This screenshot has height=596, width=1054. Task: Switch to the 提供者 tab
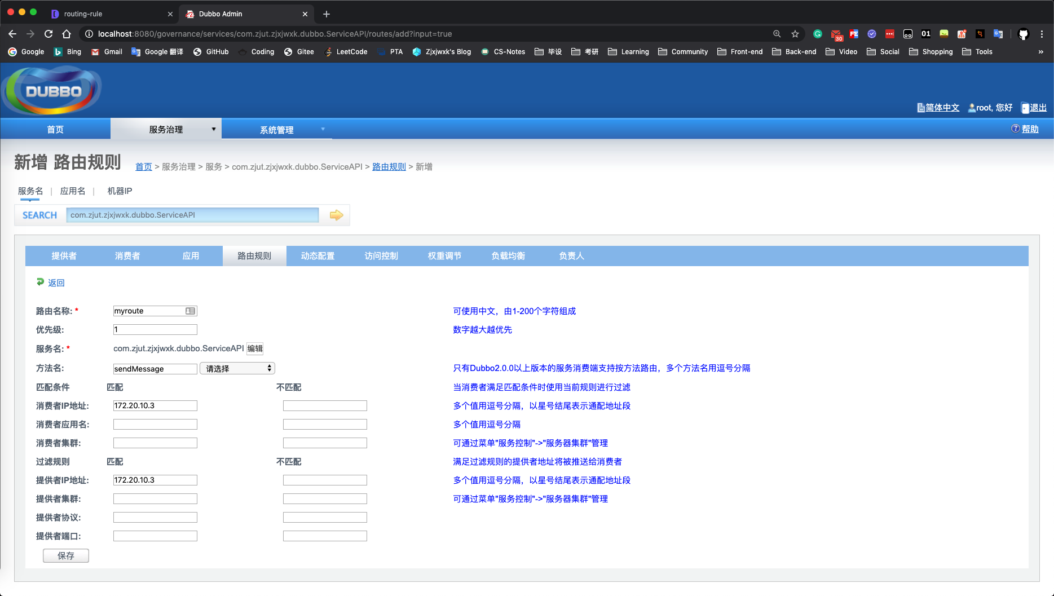tap(64, 255)
